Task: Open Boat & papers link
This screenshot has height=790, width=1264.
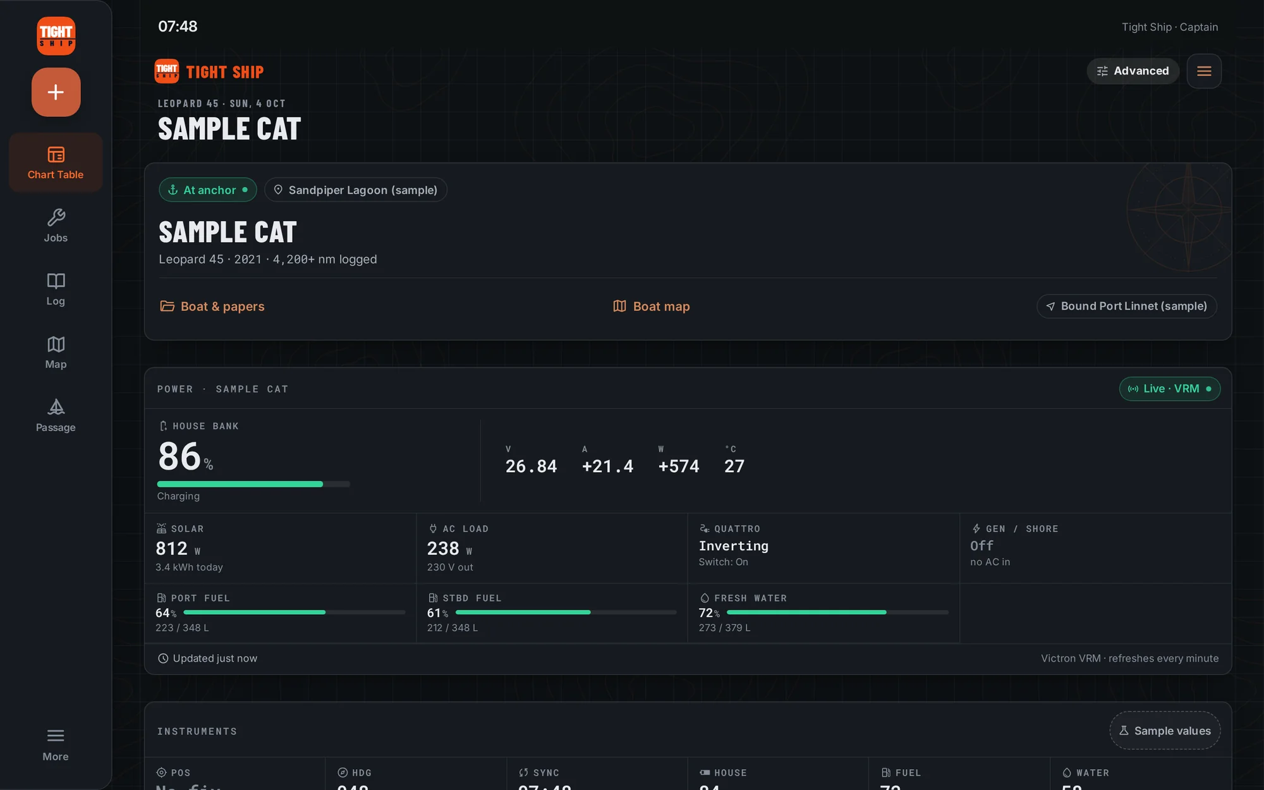Action: click(212, 307)
